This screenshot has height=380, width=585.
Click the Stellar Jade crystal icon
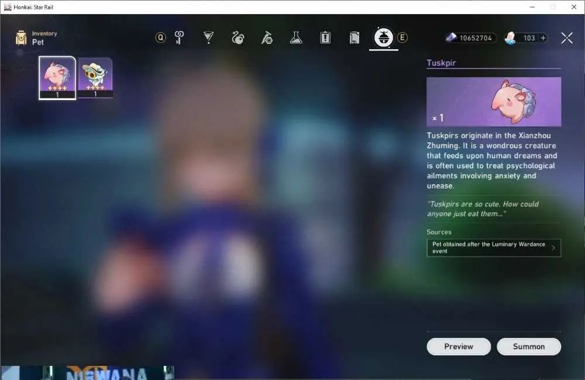[510, 37]
